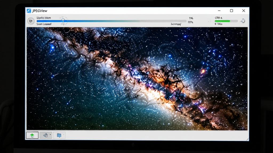Click the Milky Way image in the viewer
The height and width of the screenshot is (153, 273).
137,79
